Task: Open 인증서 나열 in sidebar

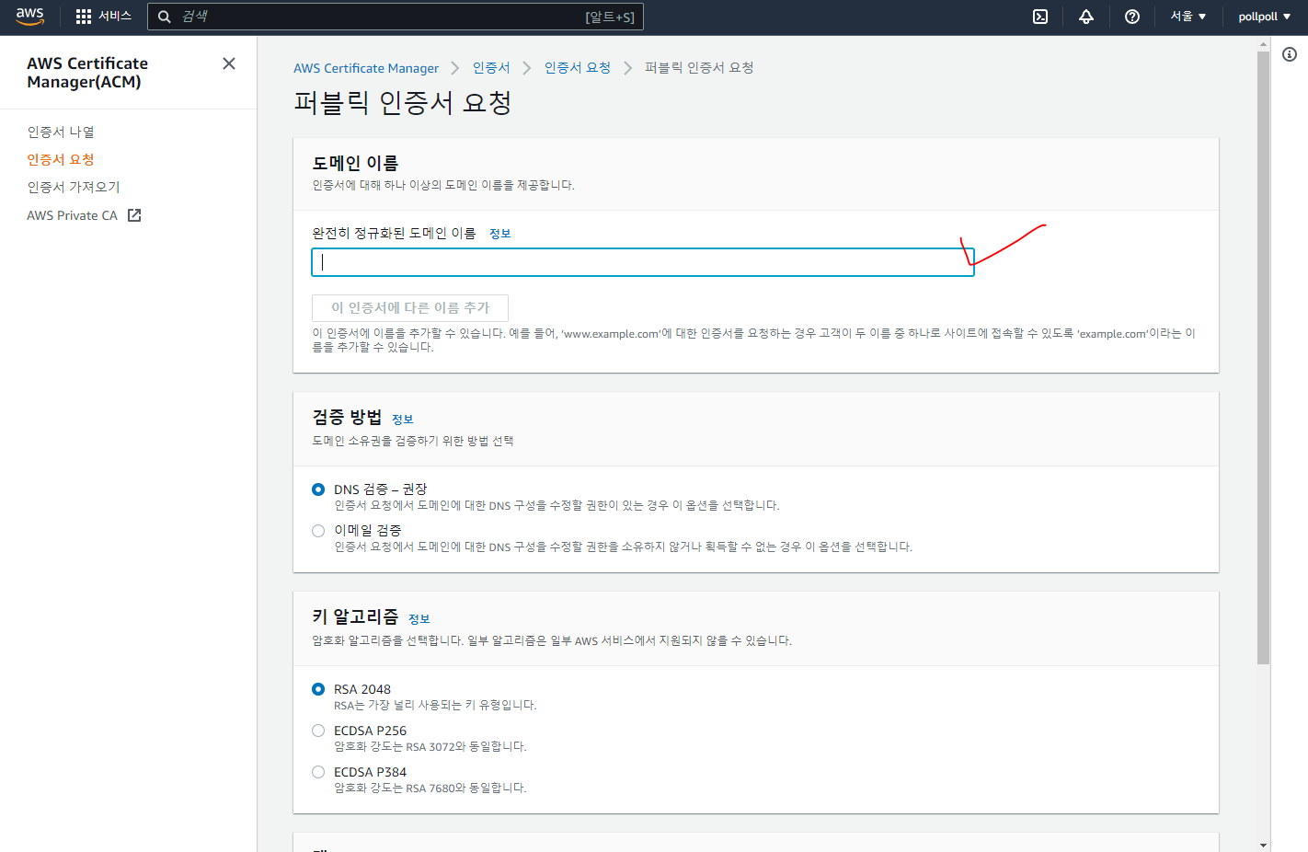Action: (61, 132)
